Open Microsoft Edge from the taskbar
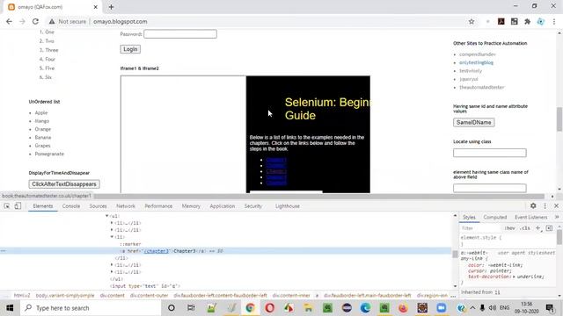563x316 pixels. [x=366, y=308]
